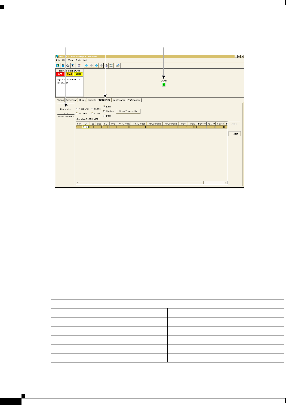Image resolution: width=286 pixels, height=405 pixels.
Task: Click the home view toolbar icon
Action: [x=106, y=65]
